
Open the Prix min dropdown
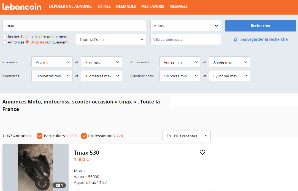(52, 62)
